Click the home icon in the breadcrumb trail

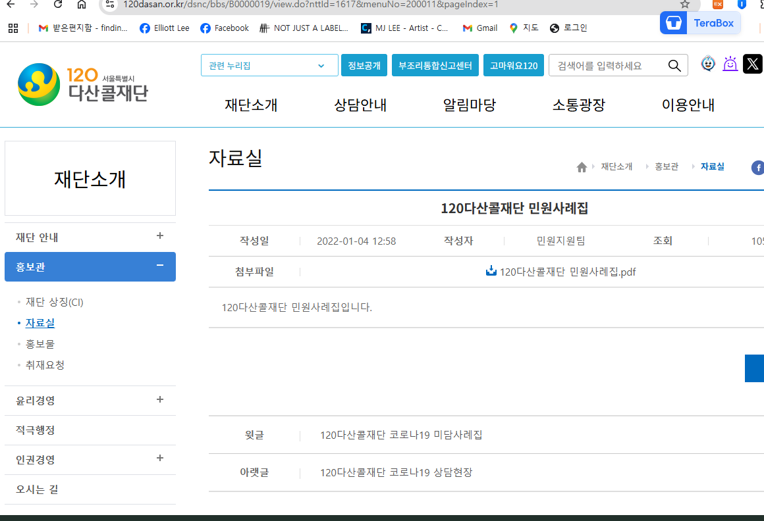coord(582,166)
